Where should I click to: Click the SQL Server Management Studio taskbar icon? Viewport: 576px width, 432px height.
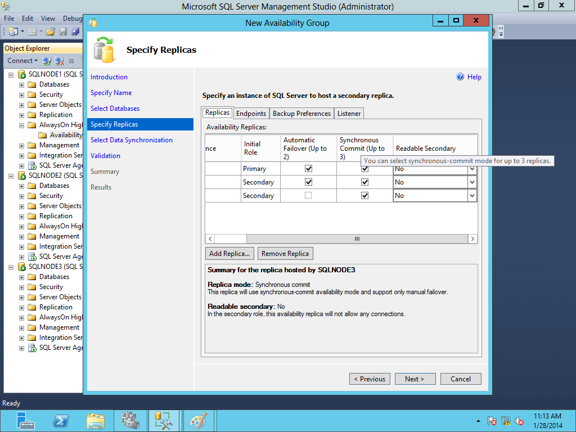164,421
